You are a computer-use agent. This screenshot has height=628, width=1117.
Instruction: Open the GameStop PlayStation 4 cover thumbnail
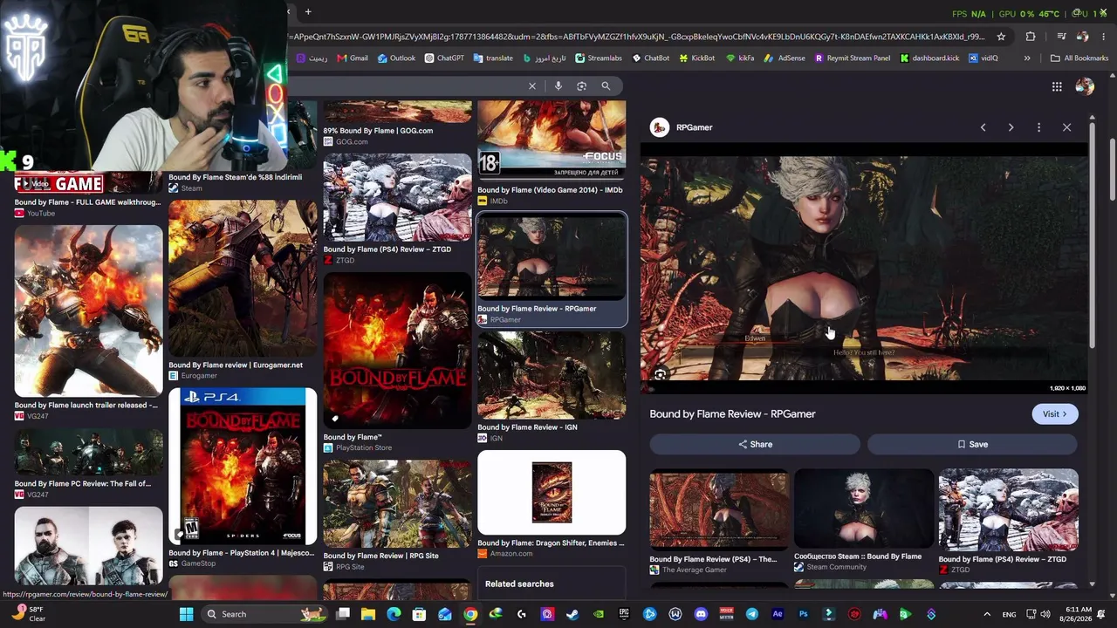point(243,467)
